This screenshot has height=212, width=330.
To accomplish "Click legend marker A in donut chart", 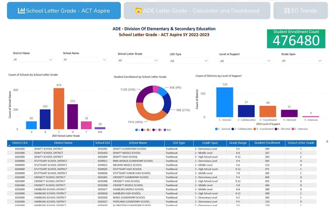I will (x=137, y=130).
